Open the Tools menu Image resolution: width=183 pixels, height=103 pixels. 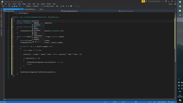34,4
